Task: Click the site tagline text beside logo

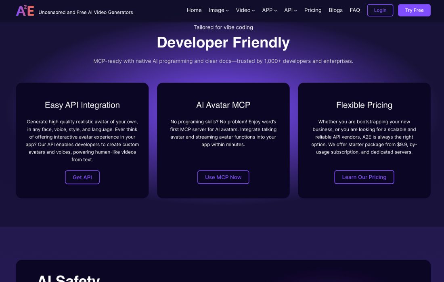Action: click(x=86, y=12)
